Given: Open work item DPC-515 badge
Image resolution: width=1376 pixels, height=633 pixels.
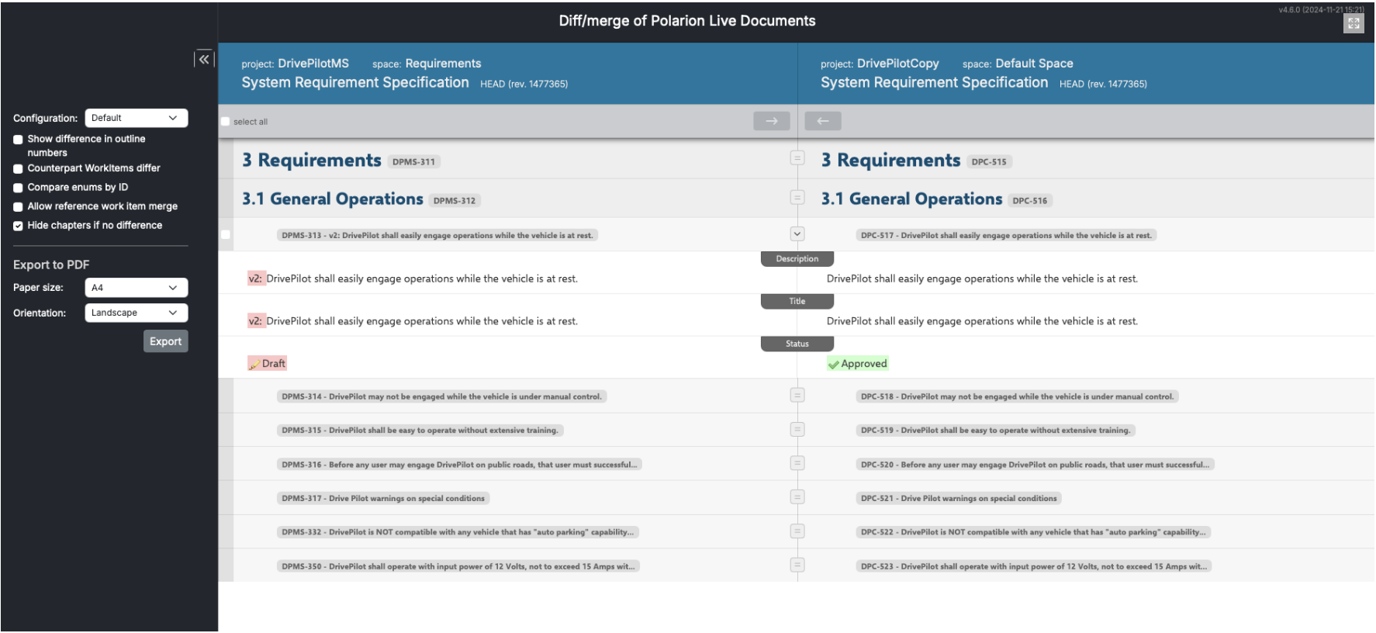Looking at the screenshot, I should pos(989,162).
